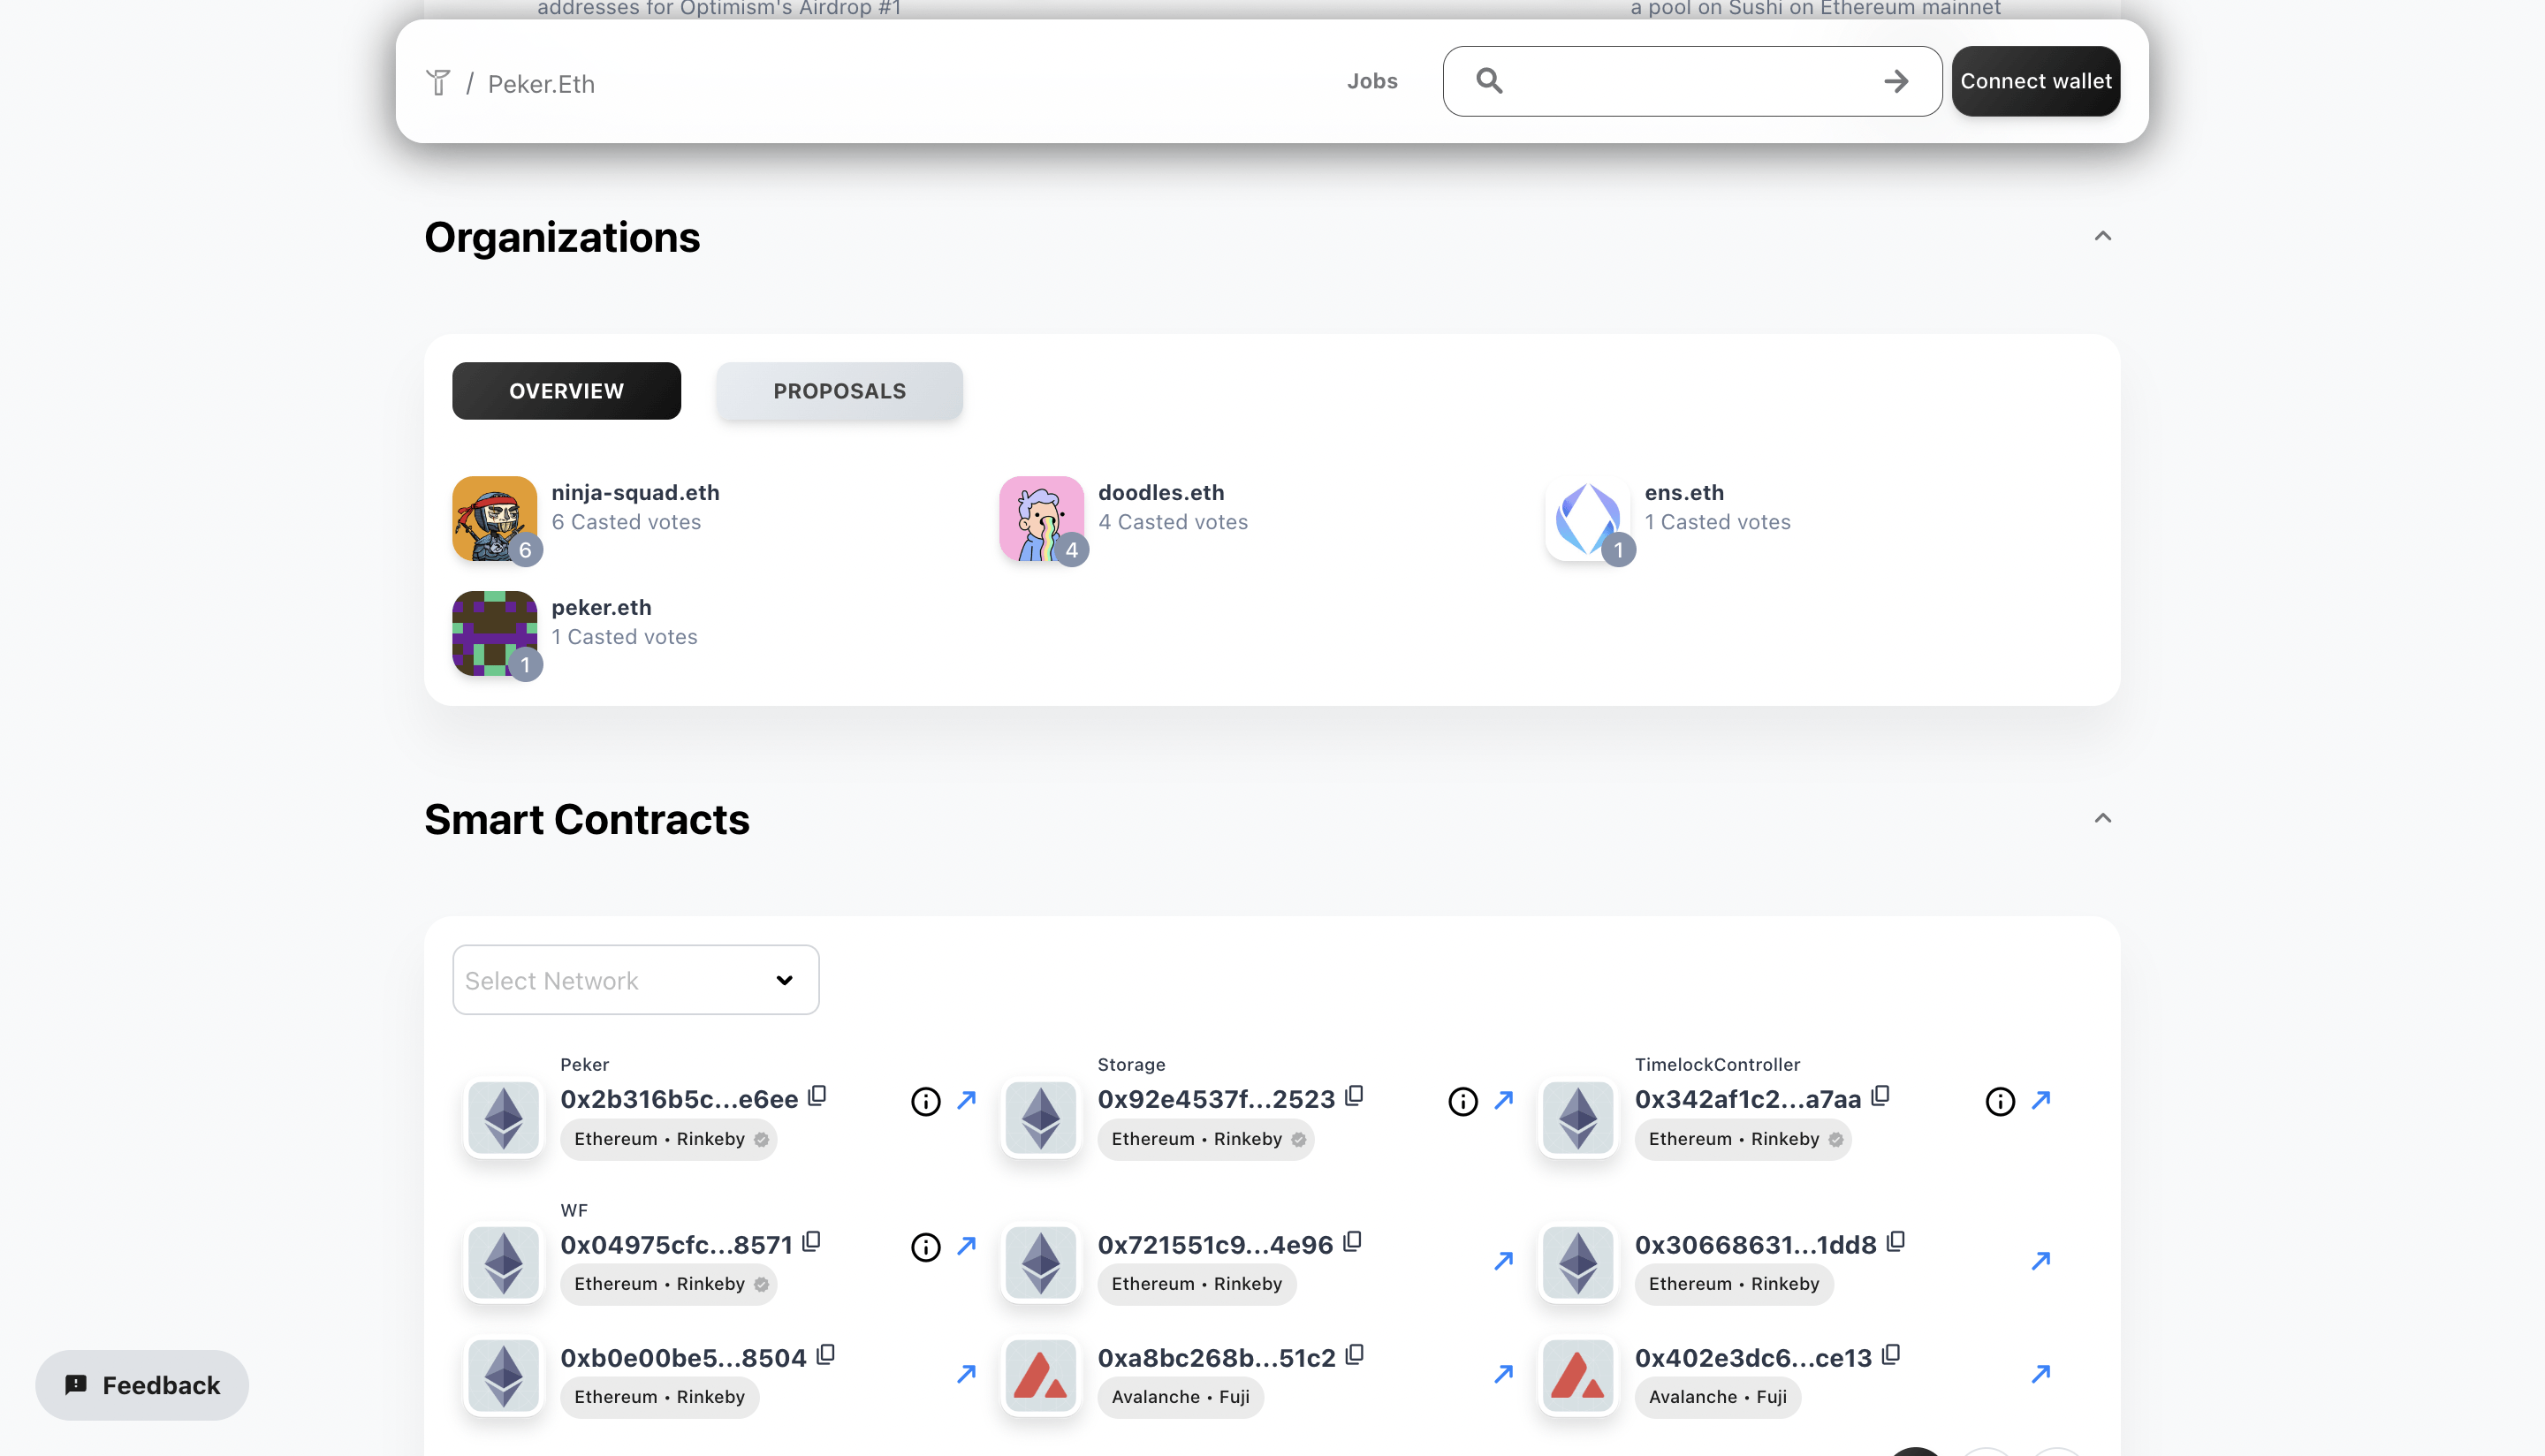Open the Jobs link
Screen dimensions: 2545x1456
coord(1372,81)
